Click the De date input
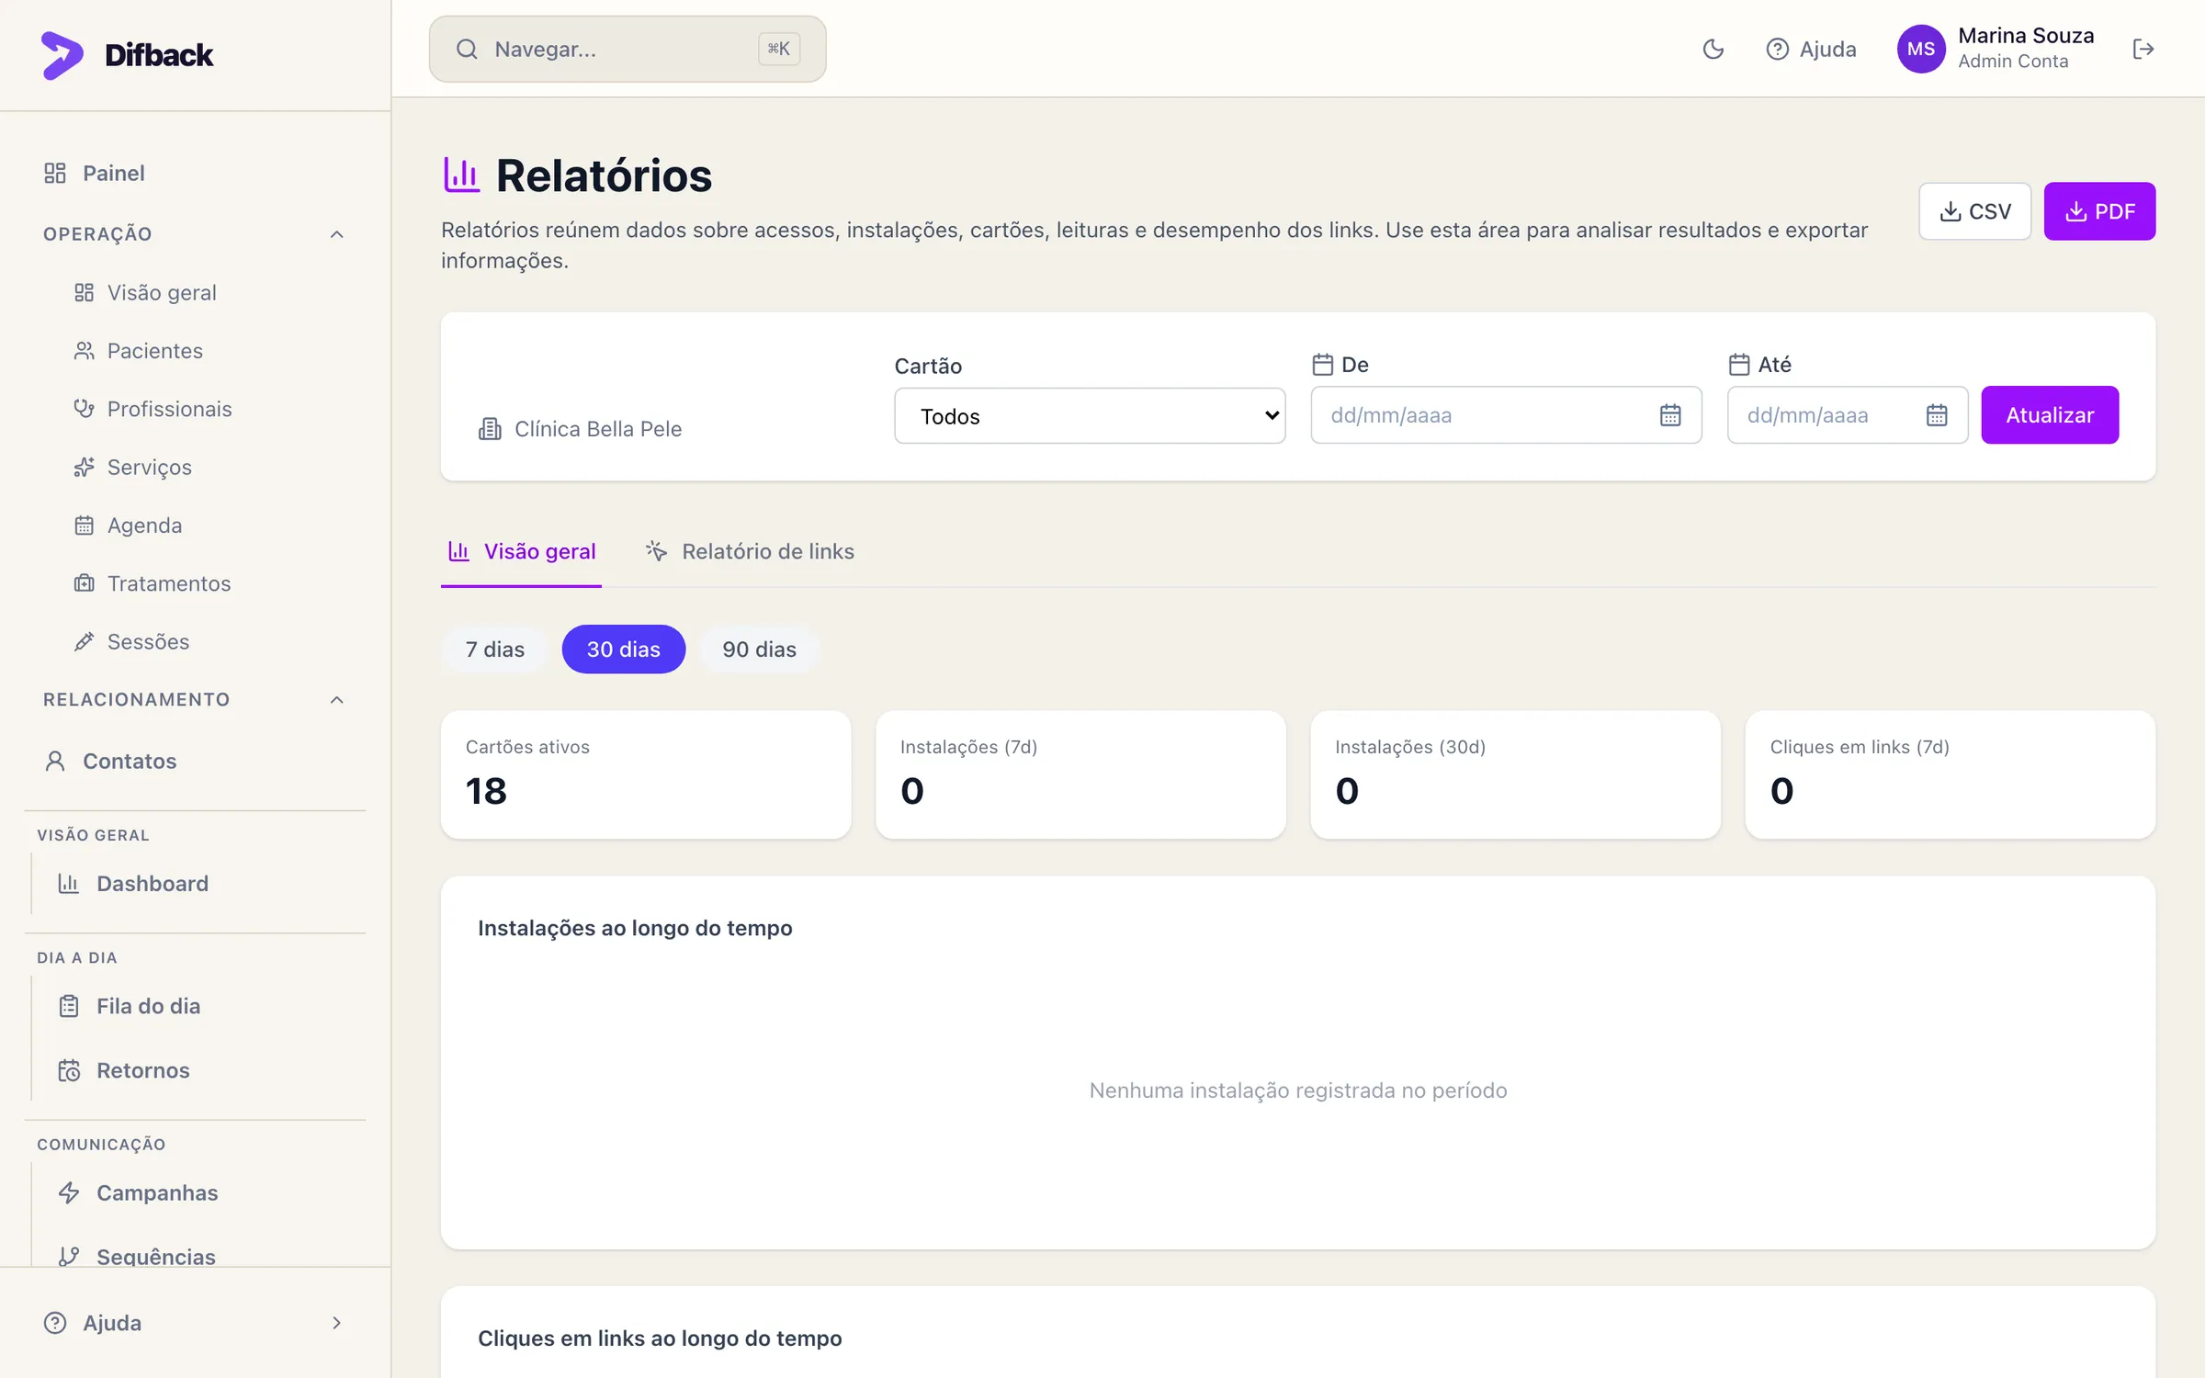This screenshot has height=1378, width=2205. (x=1506, y=415)
